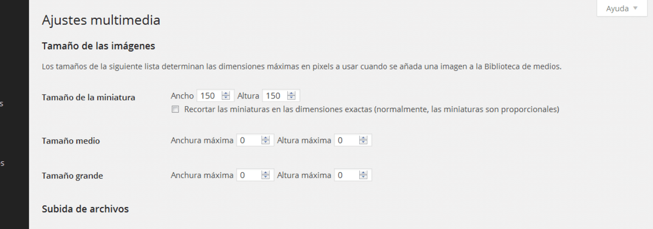Screen dimensions: 653x229
Task: Increase Tamaño grande Anchura máxima value
Action: click(265, 173)
